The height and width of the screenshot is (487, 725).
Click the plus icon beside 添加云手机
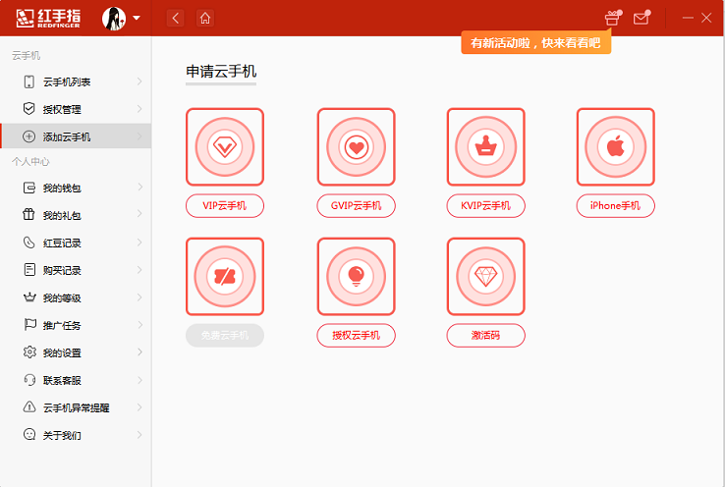[29, 136]
